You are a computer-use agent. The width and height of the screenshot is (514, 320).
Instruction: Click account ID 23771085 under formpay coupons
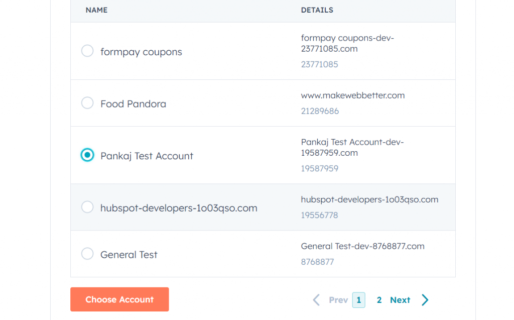(320, 64)
